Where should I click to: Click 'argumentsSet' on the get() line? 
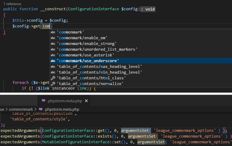click(135, 131)
